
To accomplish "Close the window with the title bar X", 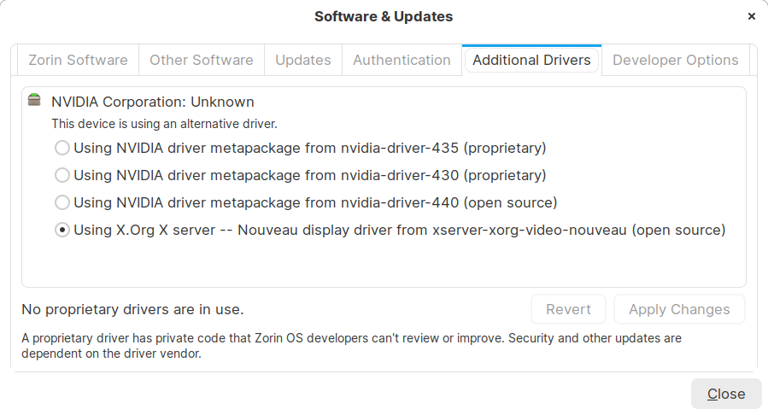I will click(751, 16).
